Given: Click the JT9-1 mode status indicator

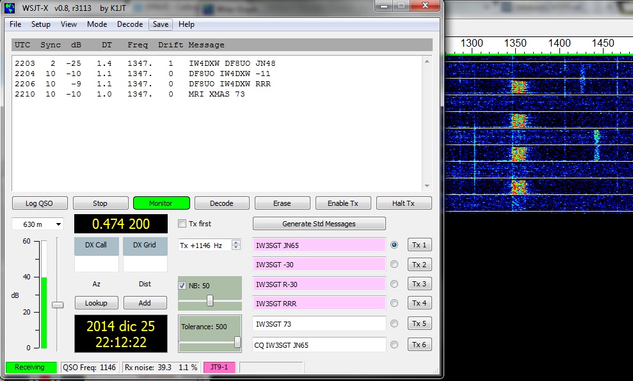Looking at the screenshot, I should (x=219, y=368).
